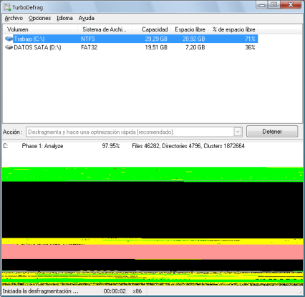The height and width of the screenshot is (297, 305).
Task: Click the Trabajo (C:\) drive icon
Action: pos(9,39)
